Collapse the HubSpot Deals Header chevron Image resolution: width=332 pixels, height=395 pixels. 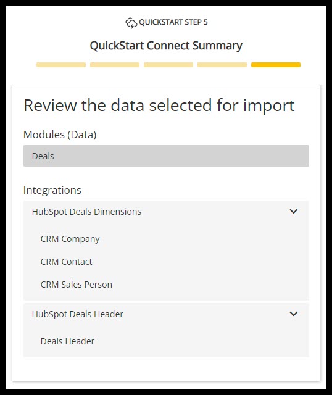click(x=294, y=314)
